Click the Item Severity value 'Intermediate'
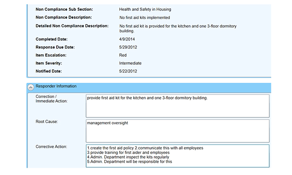The image size is (292, 175). coord(131,63)
